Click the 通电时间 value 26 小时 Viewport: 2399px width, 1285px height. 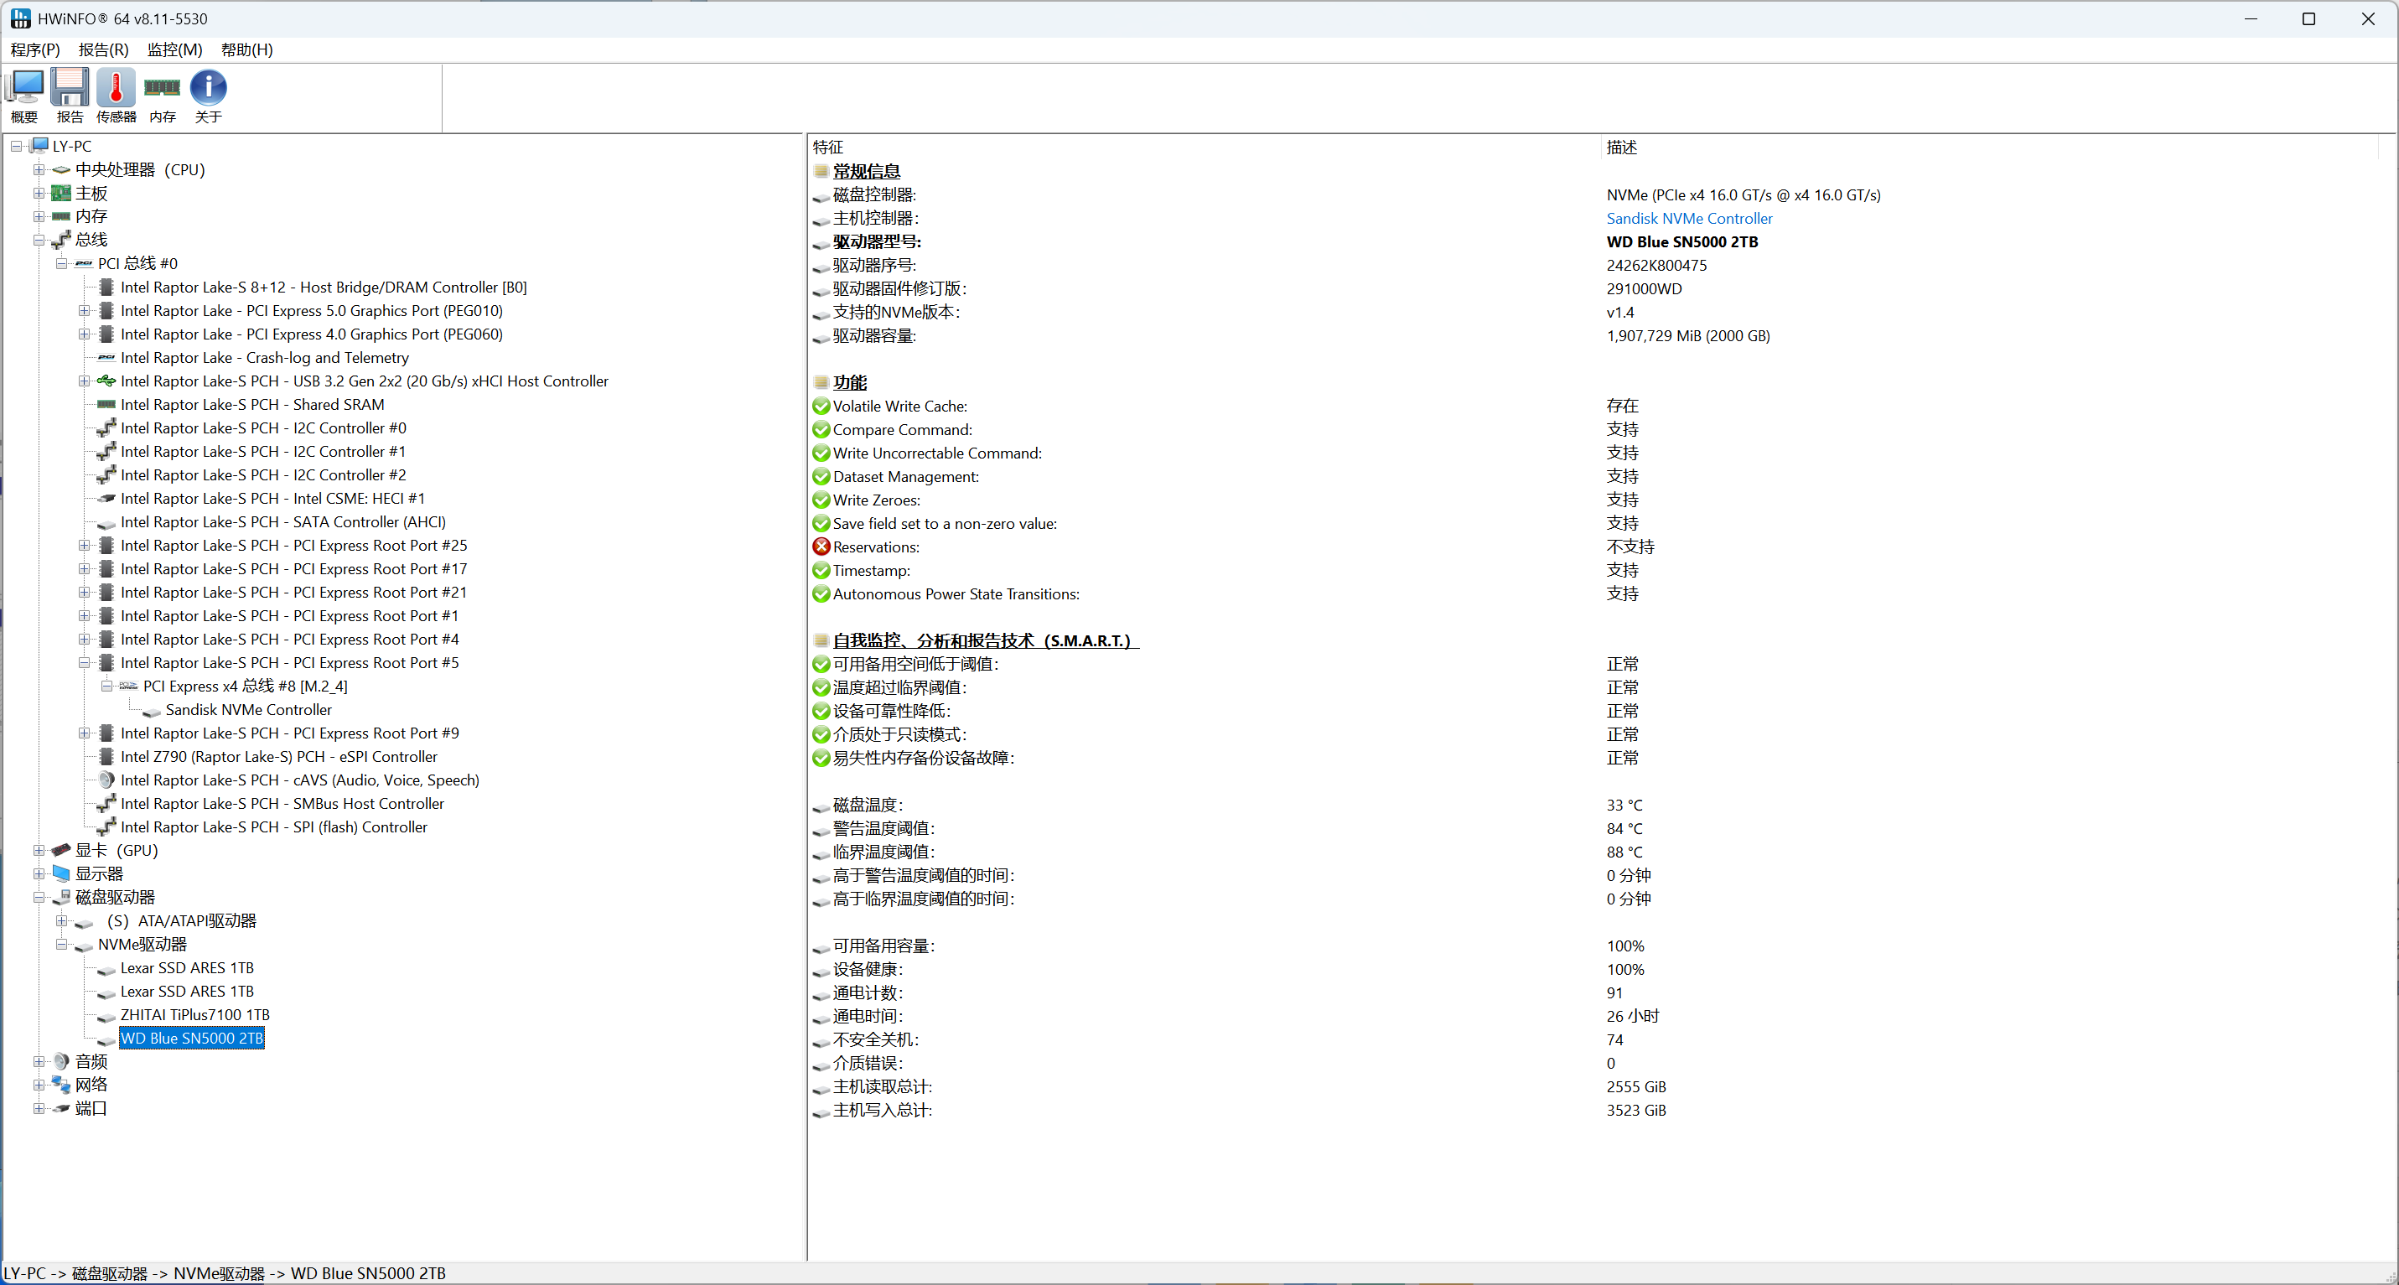click(x=1633, y=1017)
